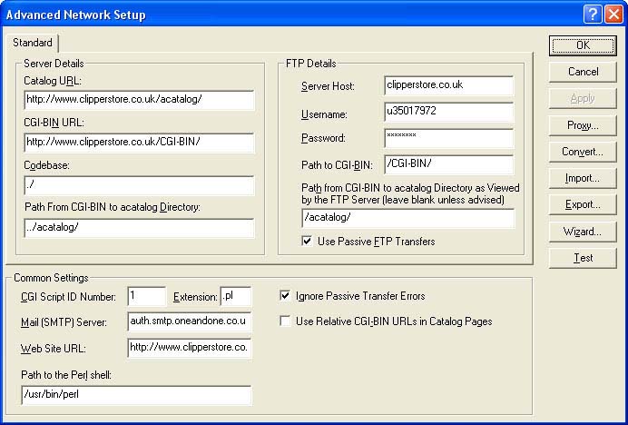The width and height of the screenshot is (628, 425).
Task: Edit the Path to the Perl shell field
Action: 136,395
